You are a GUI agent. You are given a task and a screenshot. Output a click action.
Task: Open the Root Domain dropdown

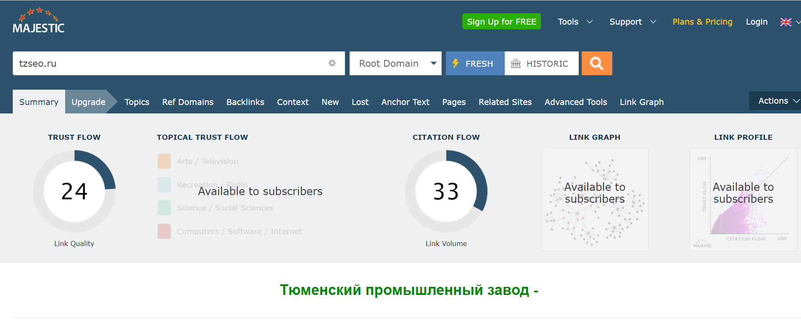click(395, 63)
